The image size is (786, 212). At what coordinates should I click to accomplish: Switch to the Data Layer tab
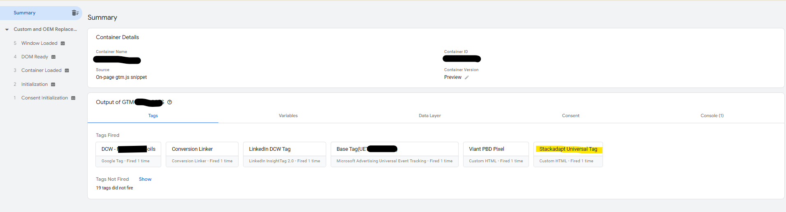430,115
